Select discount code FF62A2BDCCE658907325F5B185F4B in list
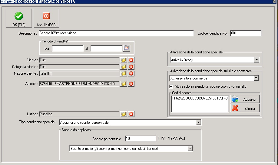Viewport: 278px width, 165px height. 200,98
